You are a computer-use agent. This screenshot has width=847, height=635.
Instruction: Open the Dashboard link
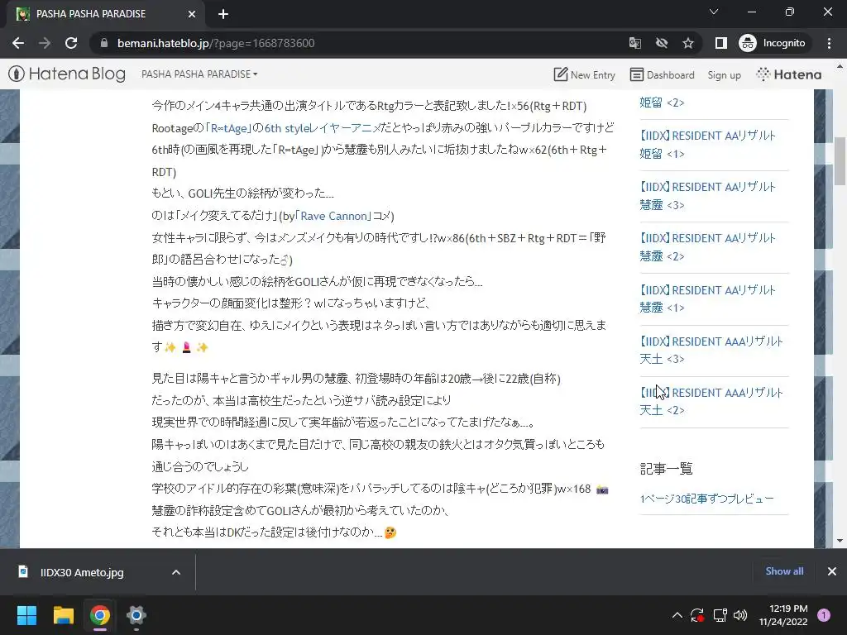pyautogui.click(x=663, y=74)
